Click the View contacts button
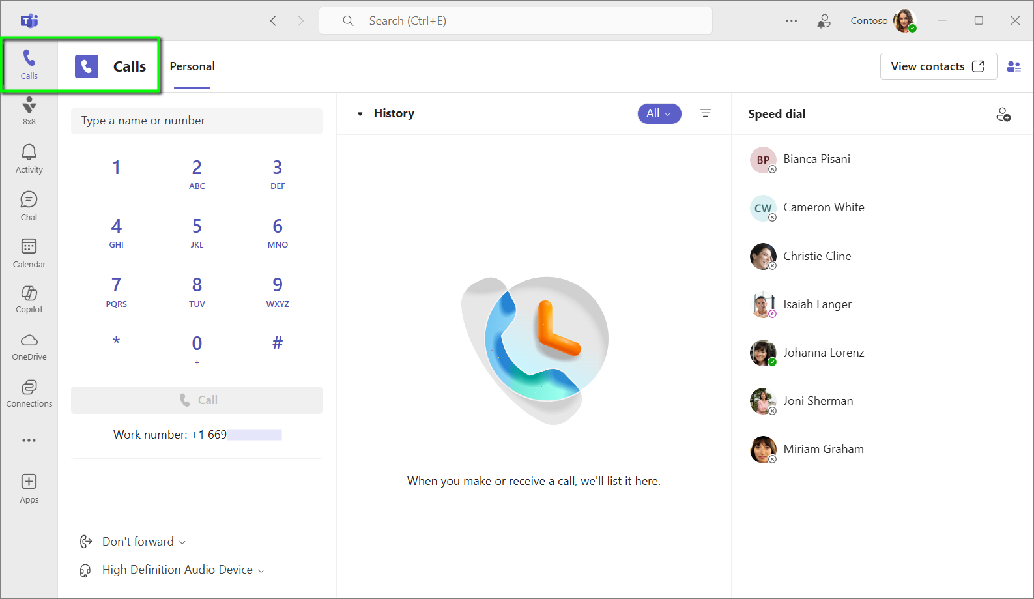 click(x=938, y=66)
